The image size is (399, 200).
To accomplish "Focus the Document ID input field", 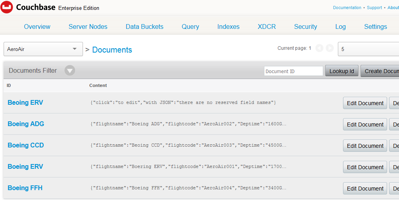I will (294, 71).
